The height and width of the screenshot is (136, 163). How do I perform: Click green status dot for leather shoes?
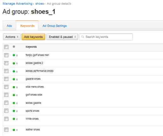point(14,130)
